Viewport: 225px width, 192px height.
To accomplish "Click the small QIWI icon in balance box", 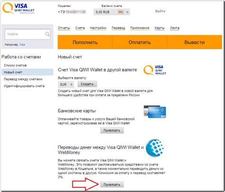I will click(121, 12).
